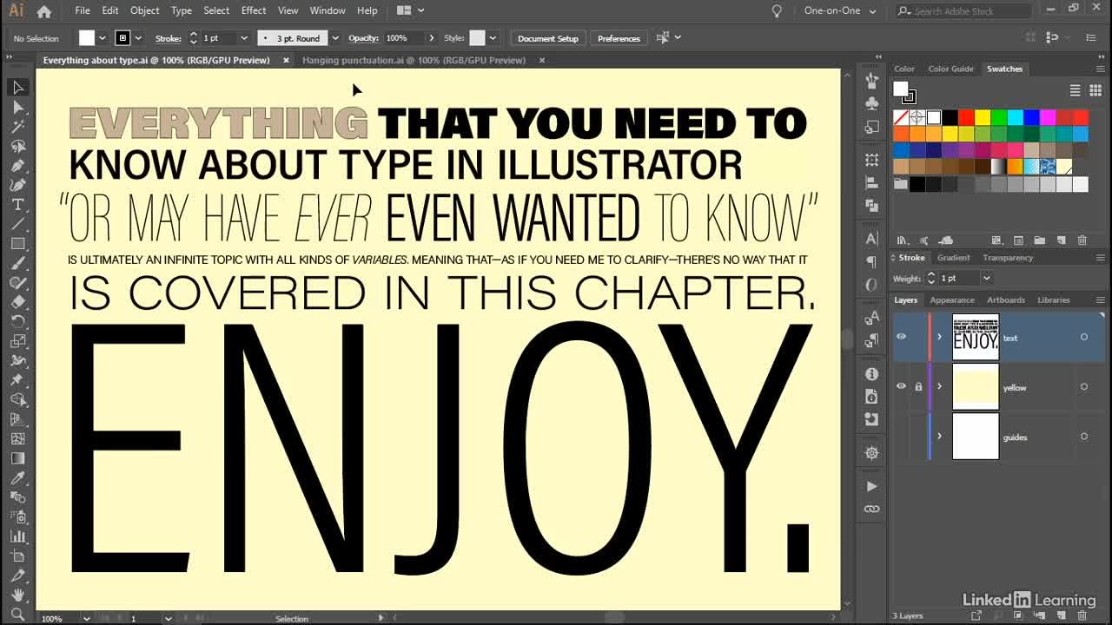
Task: Hide the yellow layer via eye icon
Action: click(901, 386)
